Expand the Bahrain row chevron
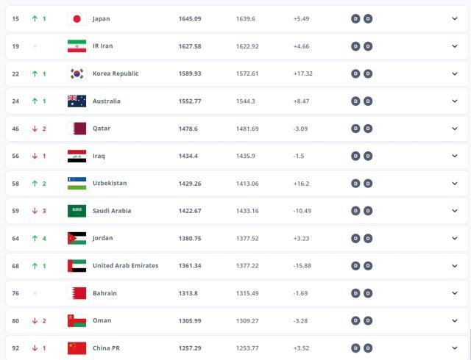The width and height of the screenshot is (471, 360). tap(455, 293)
